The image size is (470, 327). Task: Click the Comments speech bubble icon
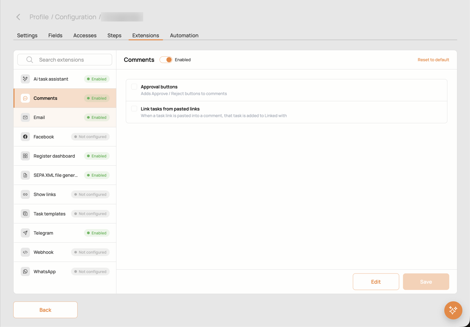(x=25, y=98)
